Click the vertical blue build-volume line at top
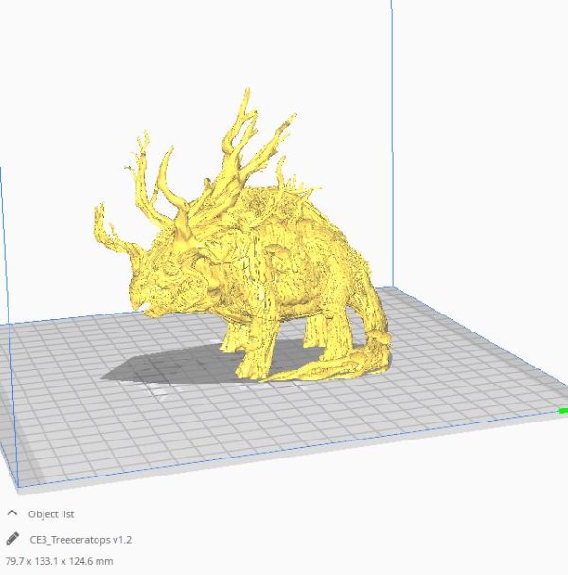 390,95
